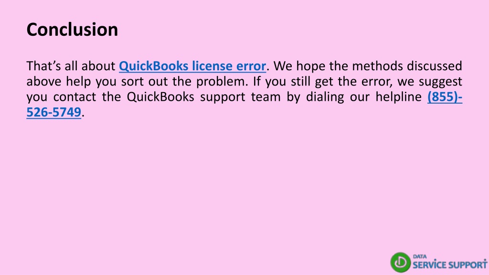The image size is (489, 275).
Task: Open the QuickBooks license error link
Action: tap(192, 66)
